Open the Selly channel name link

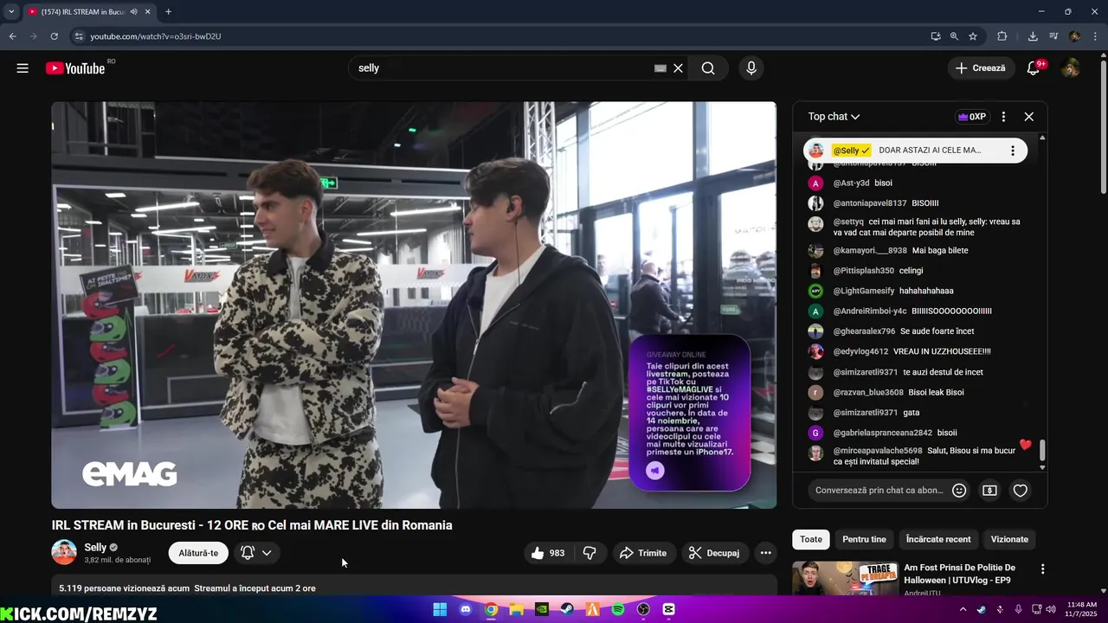95,548
